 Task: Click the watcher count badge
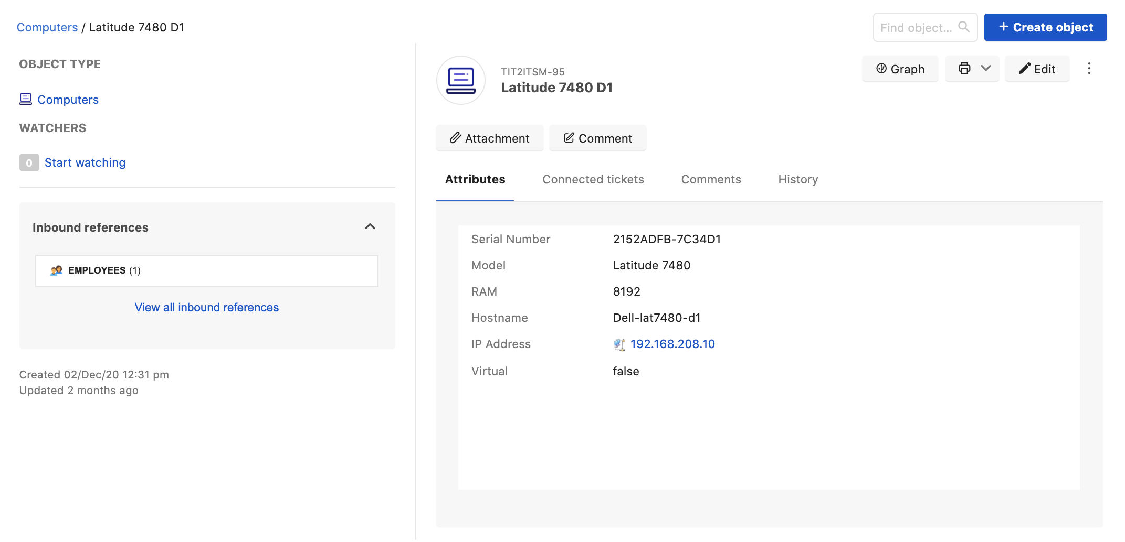point(29,163)
